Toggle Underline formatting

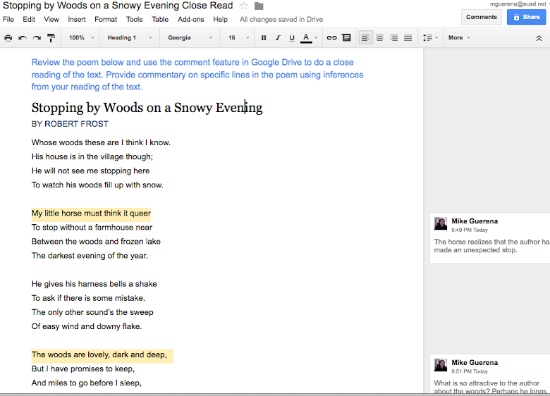292,38
